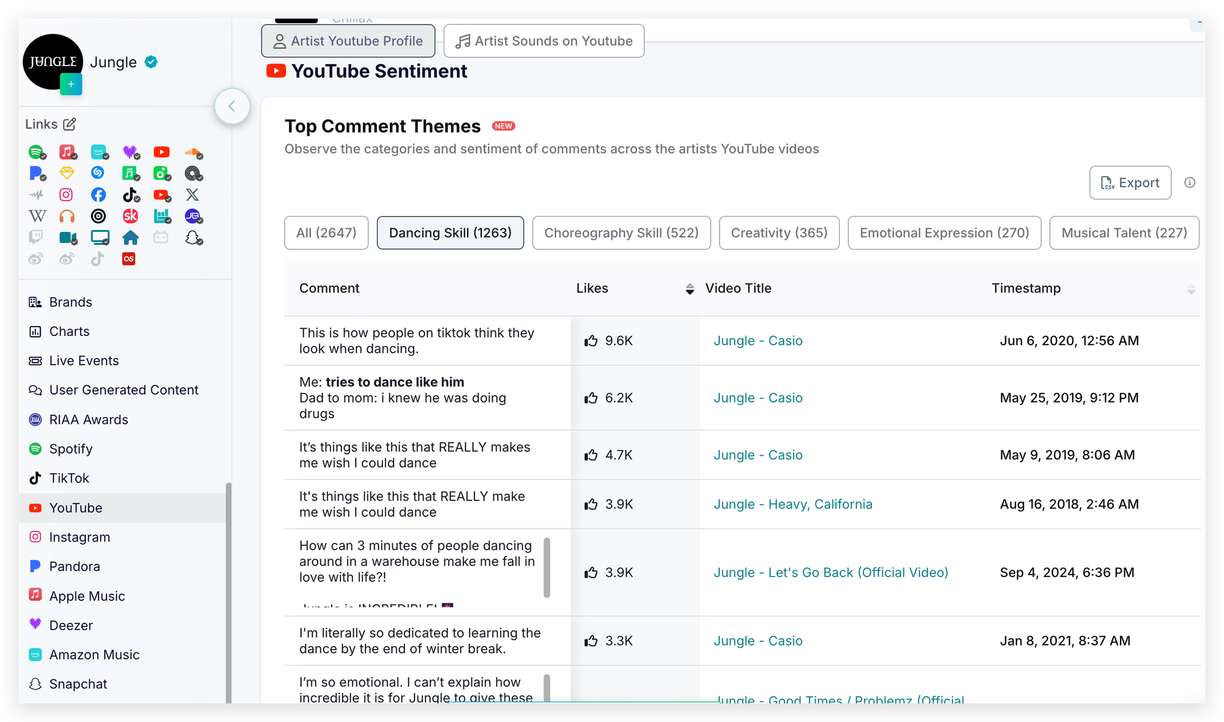Collapse the sidebar with chevron button
Viewport: 1224px width, 722px height.
[232, 106]
